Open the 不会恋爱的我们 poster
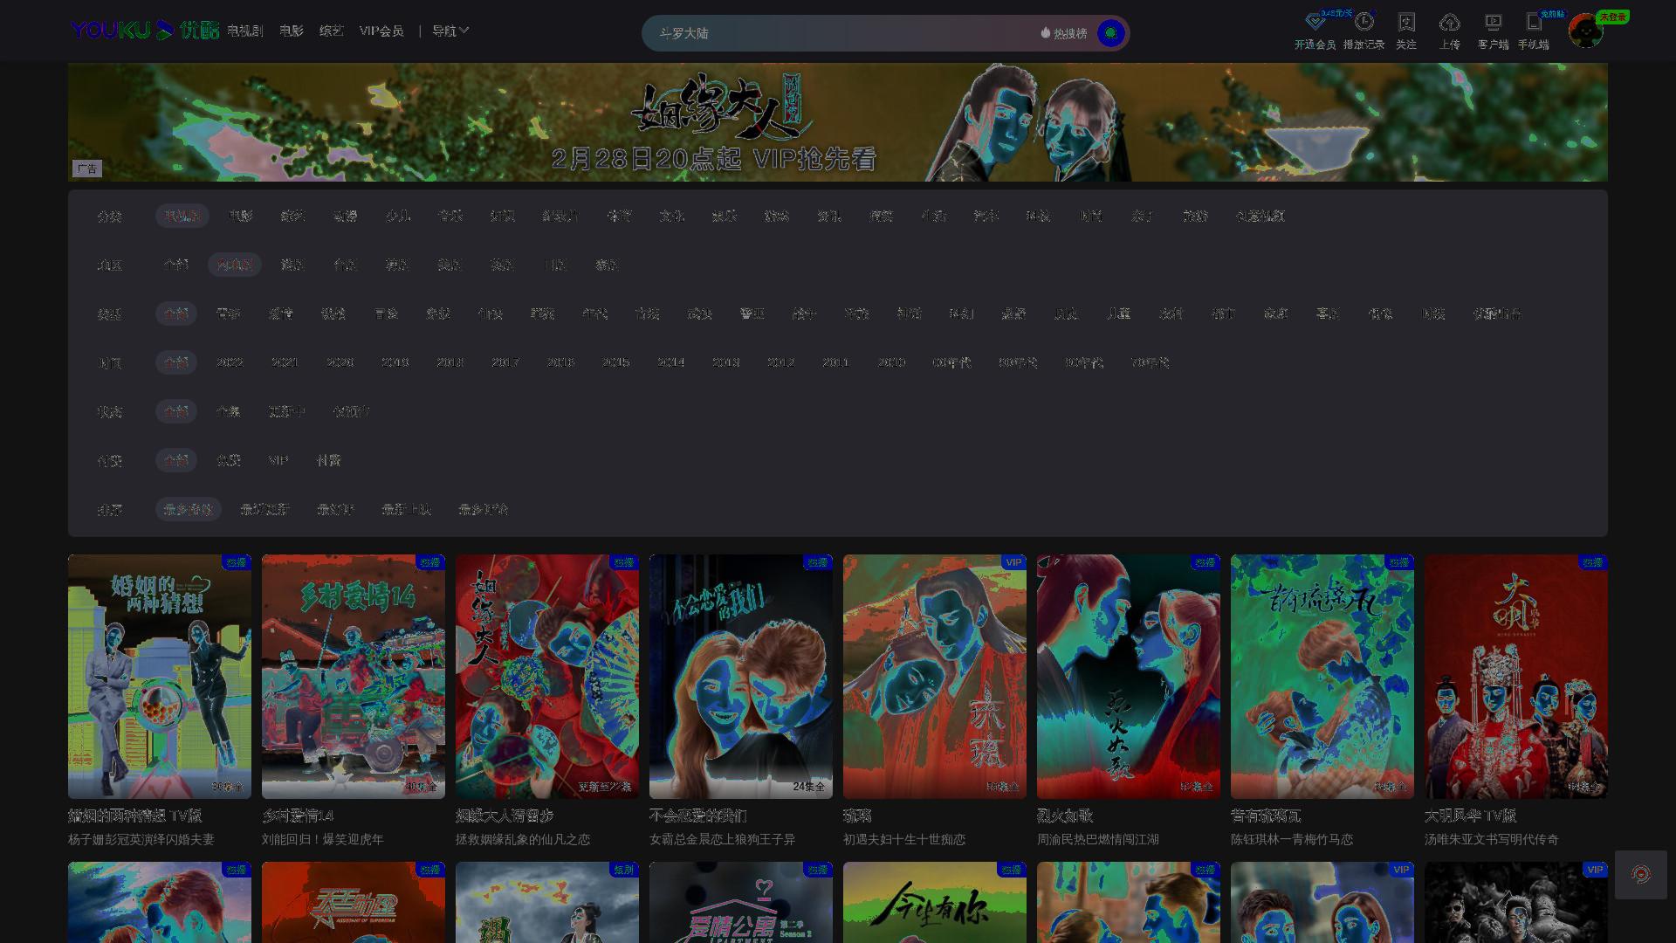1676x943 pixels. coord(741,677)
